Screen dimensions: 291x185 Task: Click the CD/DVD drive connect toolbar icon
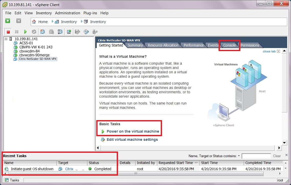click(86, 32)
